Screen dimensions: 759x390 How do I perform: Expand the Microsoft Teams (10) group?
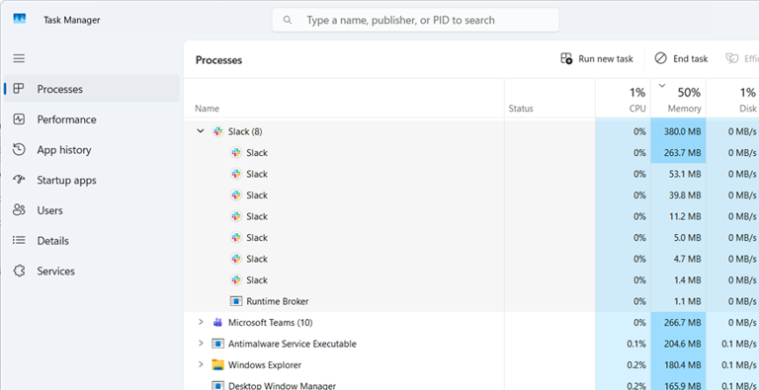pos(201,322)
